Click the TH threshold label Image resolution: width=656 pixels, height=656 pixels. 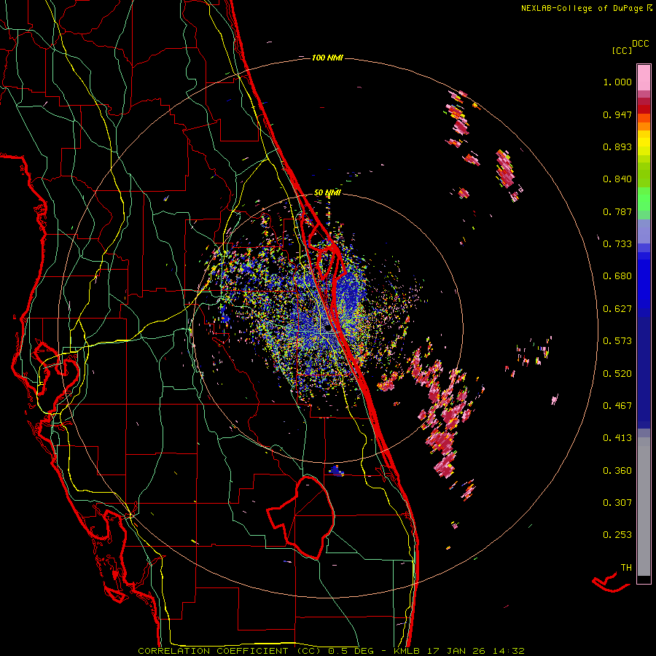[x=626, y=568]
